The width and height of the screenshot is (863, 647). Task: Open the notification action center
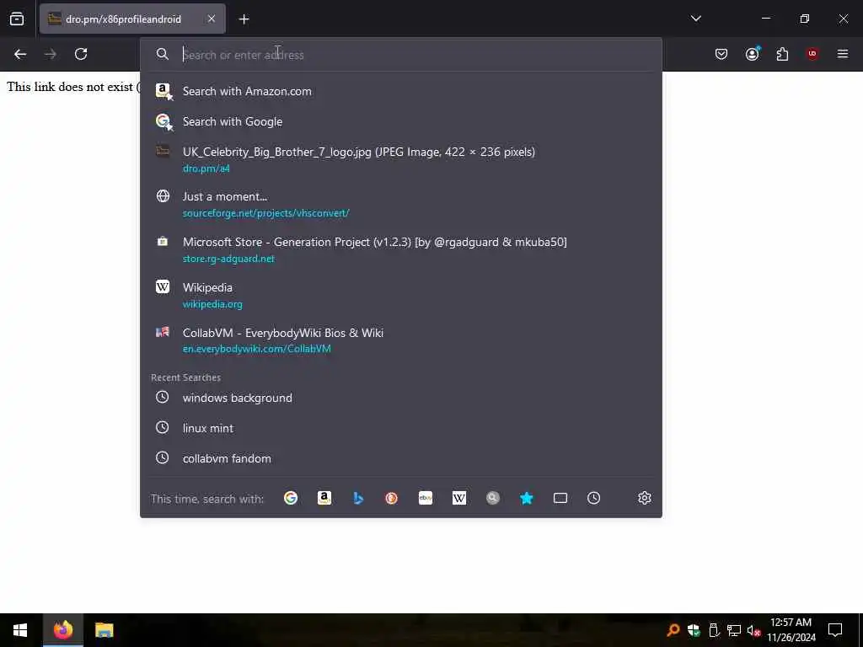835,630
